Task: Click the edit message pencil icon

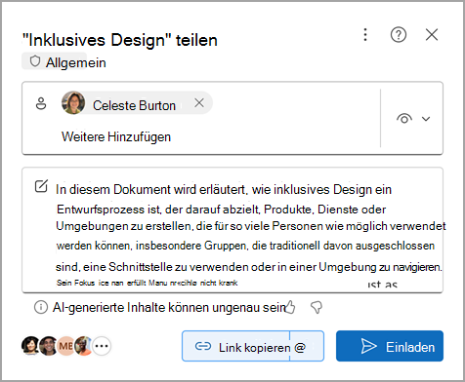Action: click(x=41, y=186)
